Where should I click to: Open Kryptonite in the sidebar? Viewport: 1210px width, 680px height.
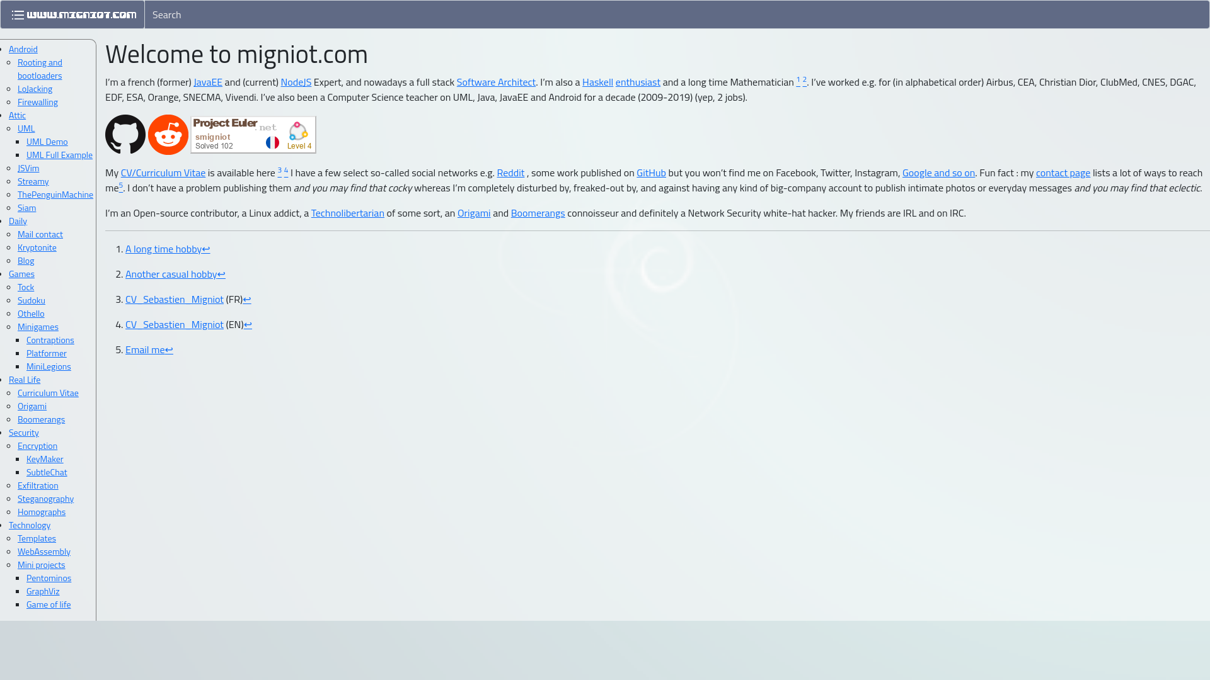(x=37, y=247)
